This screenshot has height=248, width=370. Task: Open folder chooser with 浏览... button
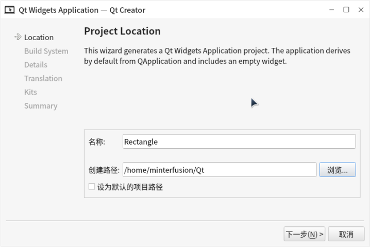click(338, 170)
